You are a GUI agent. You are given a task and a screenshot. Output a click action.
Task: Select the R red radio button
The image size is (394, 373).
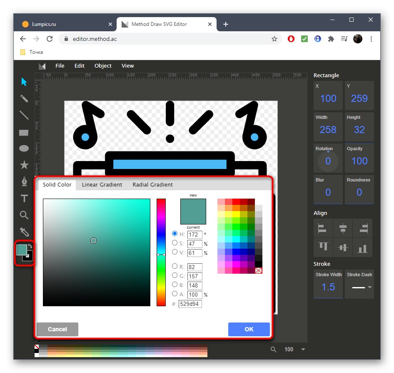click(175, 266)
